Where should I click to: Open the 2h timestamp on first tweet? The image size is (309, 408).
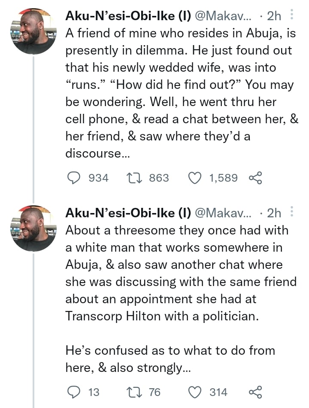[274, 16]
